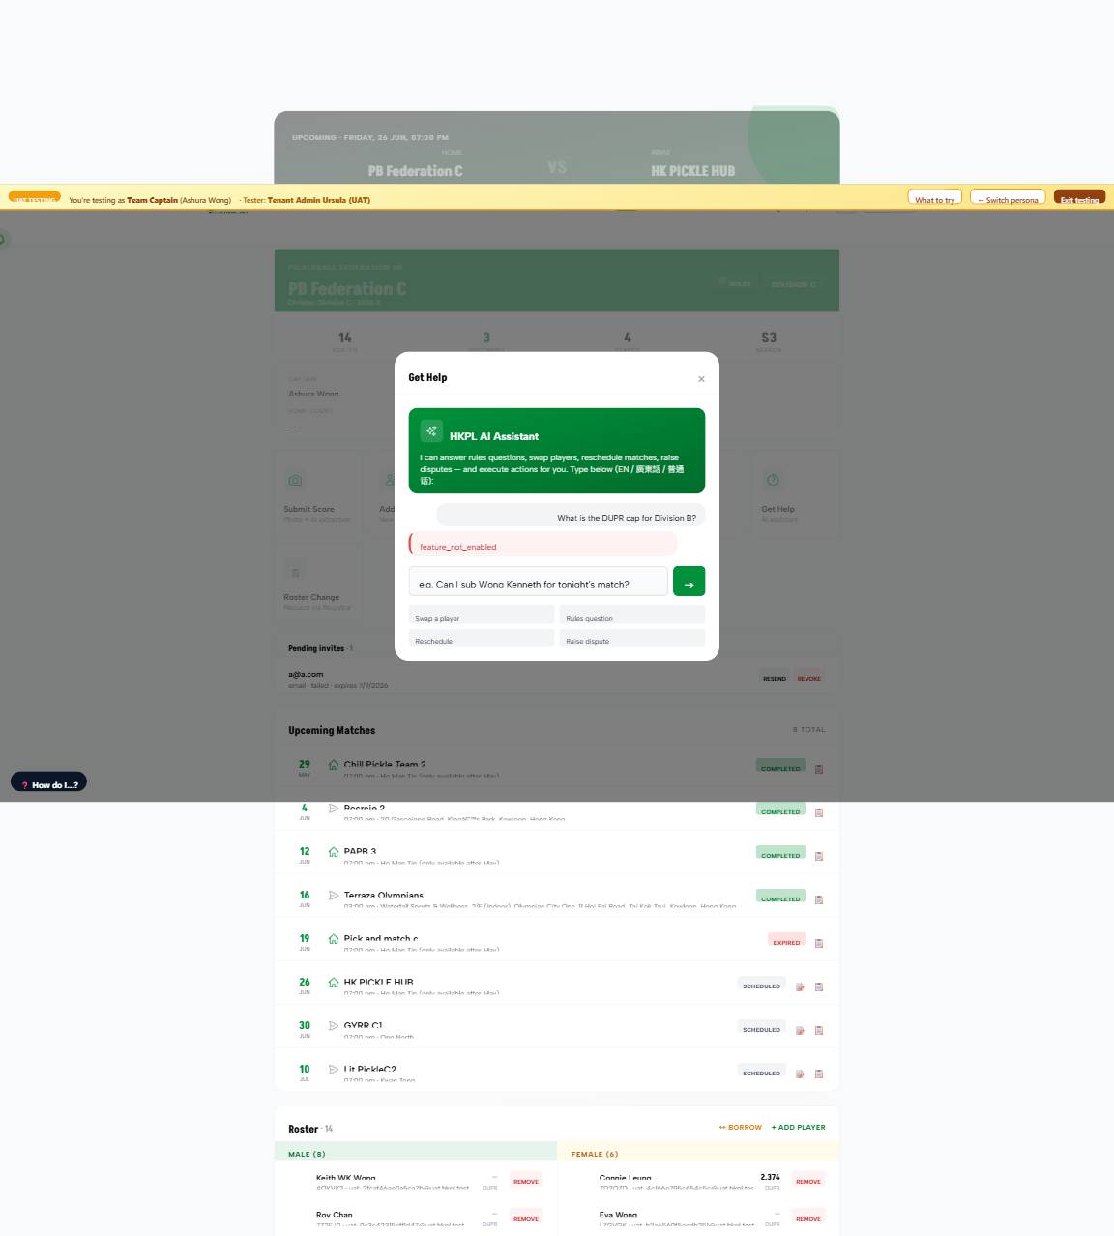Click the clipboard icon for HK PICKLE HUB match
This screenshot has width=1114, height=1236.
[819, 986]
